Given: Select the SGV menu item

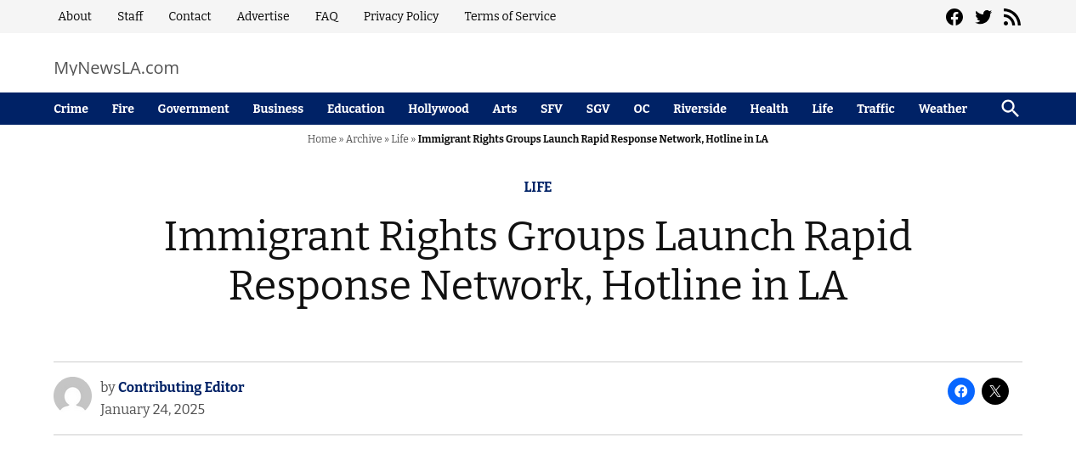Looking at the screenshot, I should coord(597,109).
